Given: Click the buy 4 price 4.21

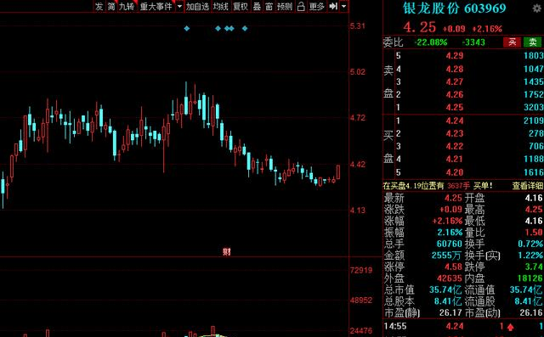Looking at the screenshot, I should pyautogui.click(x=455, y=160).
